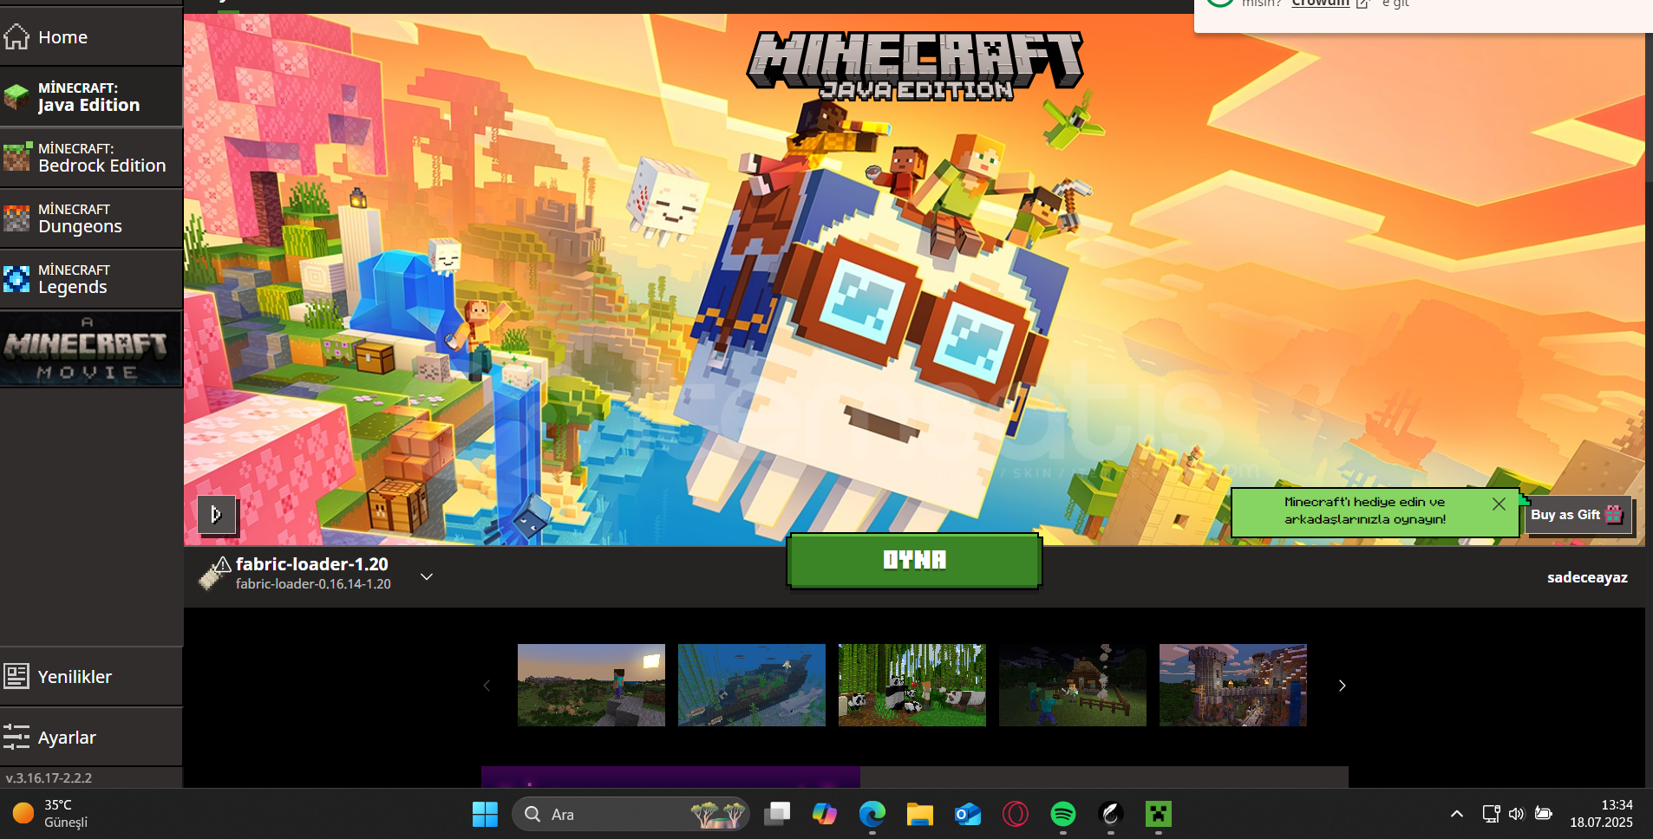Viewport: 1653px width, 839px height.
Task: Open the sunset landscape screenshot thumbnail
Action: click(x=591, y=685)
